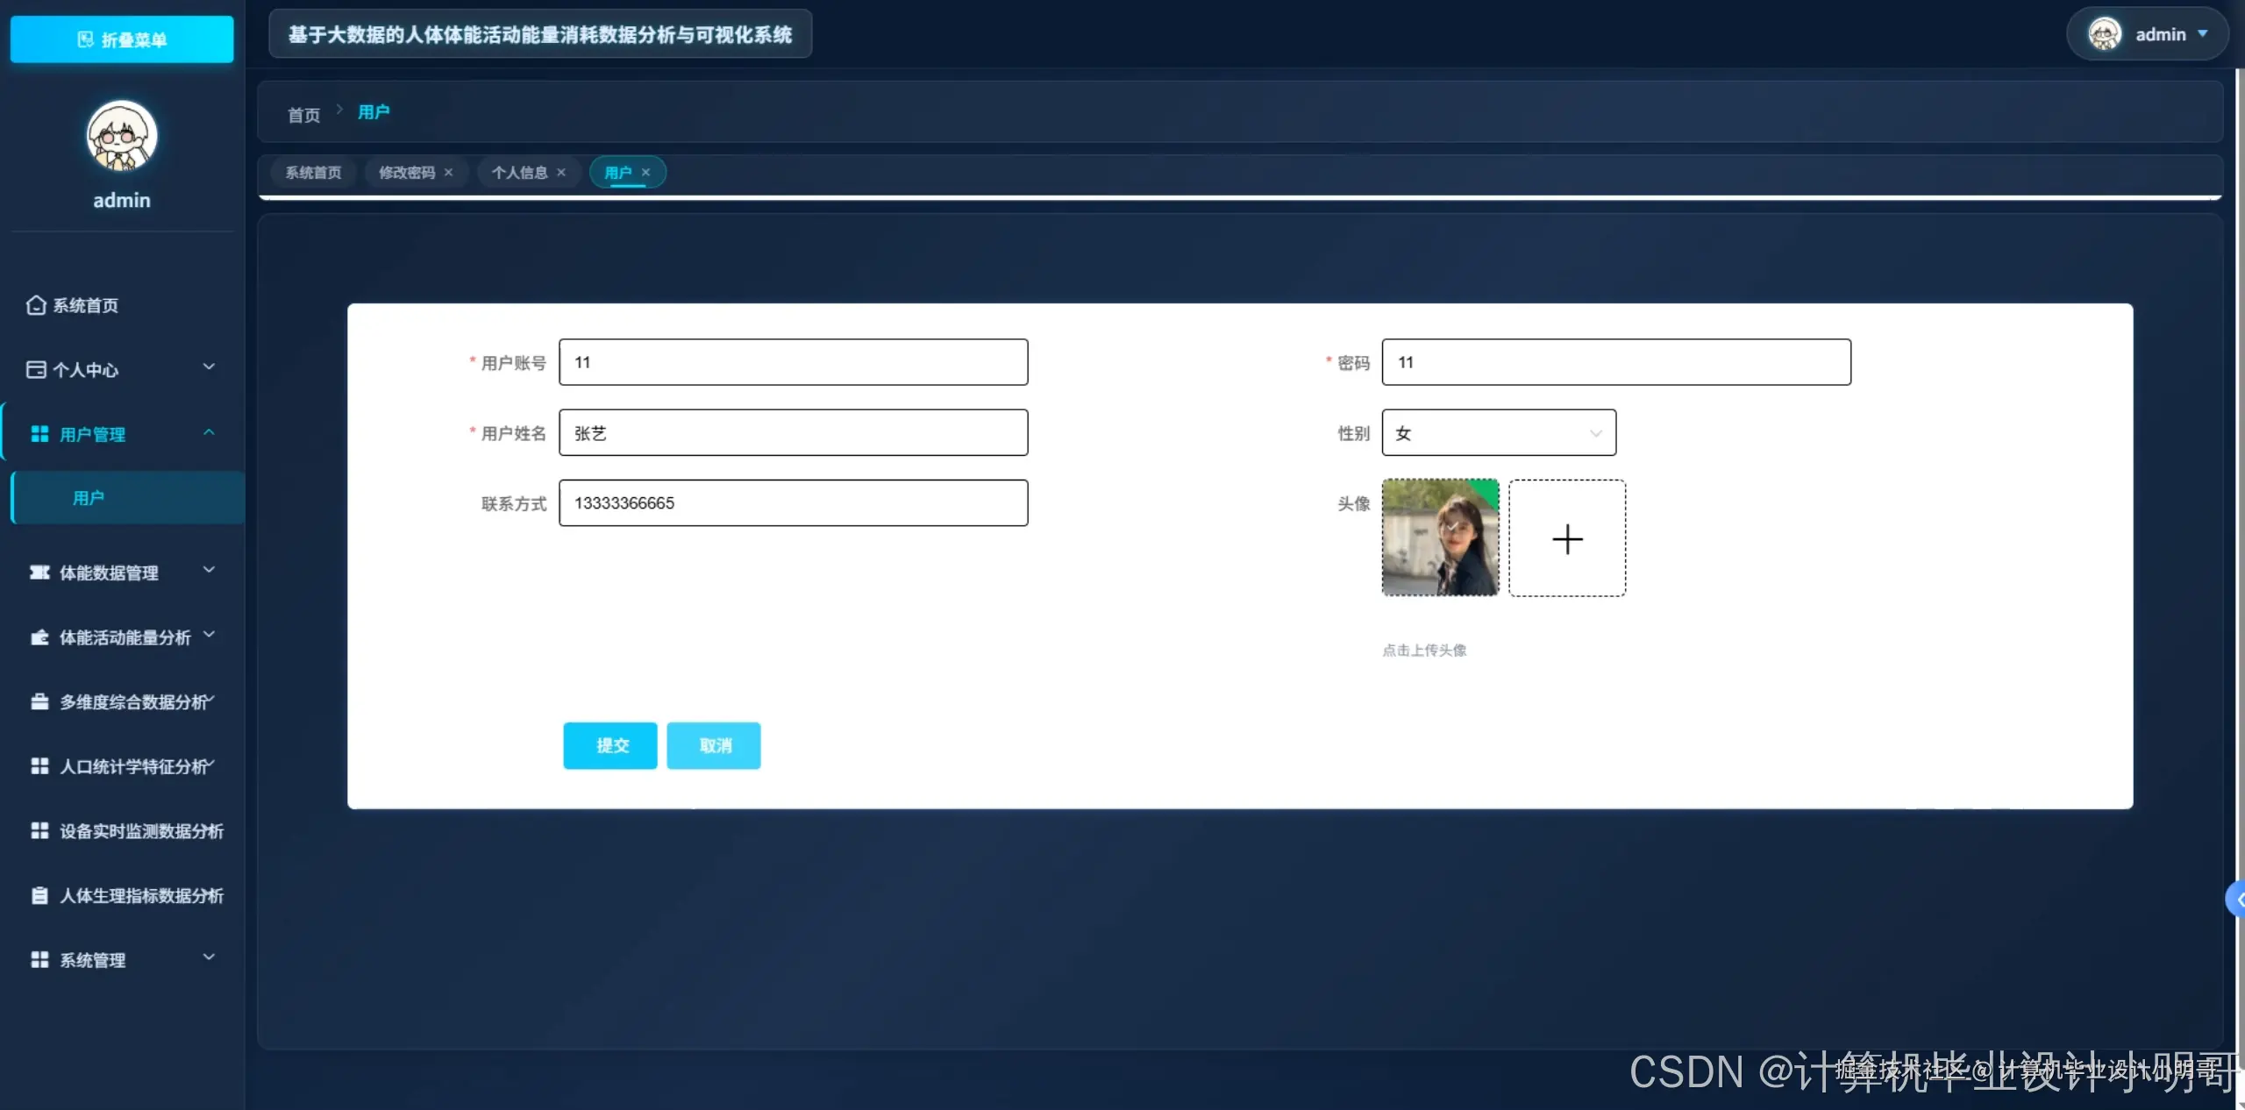The image size is (2245, 1110).
Task: Collapse the 用户管理 sidebar menu
Action: click(x=209, y=433)
